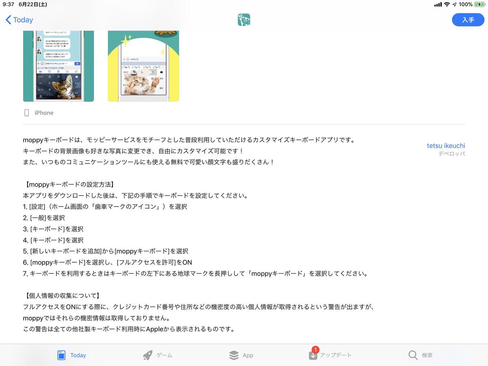Go back to Today page
The width and height of the screenshot is (488, 366).
(19, 20)
